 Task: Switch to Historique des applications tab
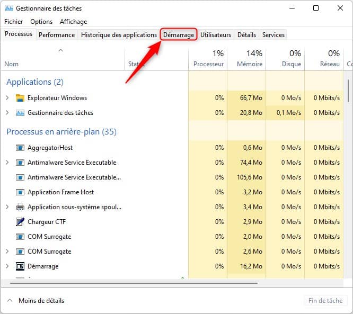[x=119, y=35]
